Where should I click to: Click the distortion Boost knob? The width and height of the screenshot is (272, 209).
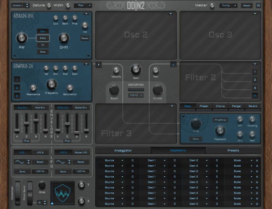[x=114, y=90]
